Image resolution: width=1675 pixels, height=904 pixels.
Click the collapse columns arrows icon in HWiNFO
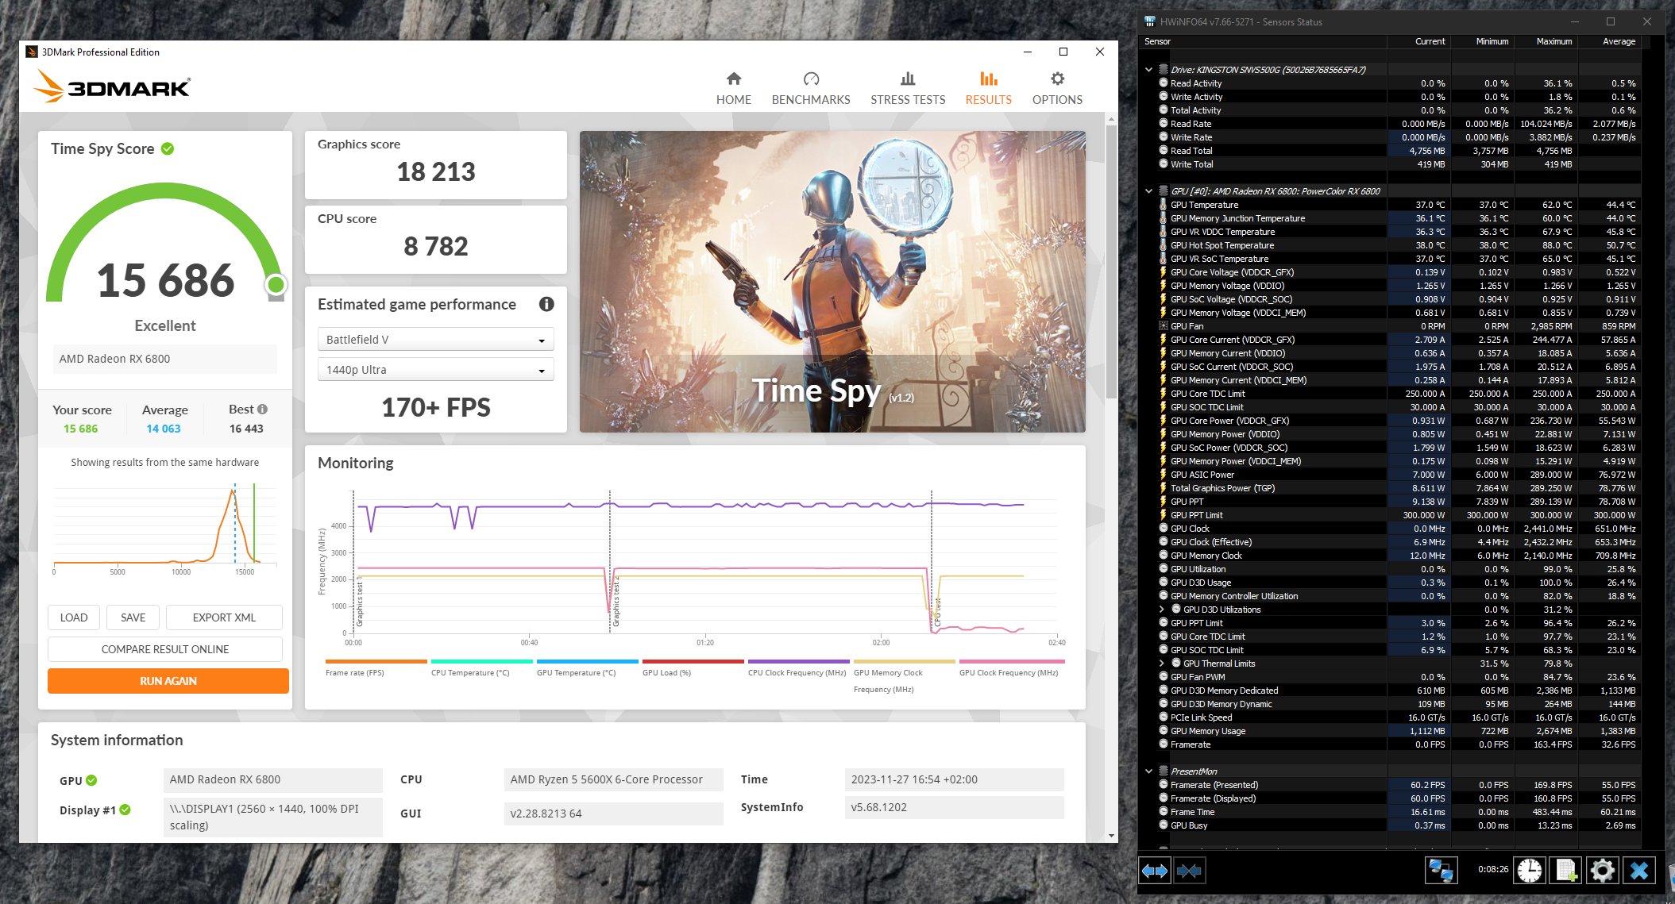pos(1189,871)
